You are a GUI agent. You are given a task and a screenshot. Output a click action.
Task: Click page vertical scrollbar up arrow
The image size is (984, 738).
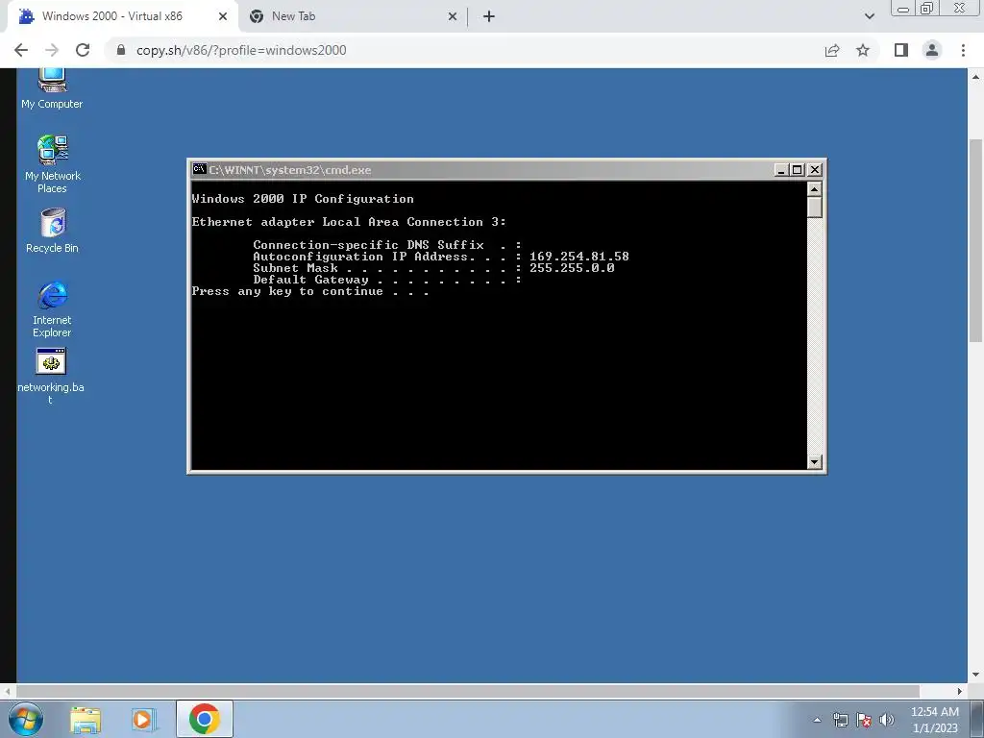[976, 77]
